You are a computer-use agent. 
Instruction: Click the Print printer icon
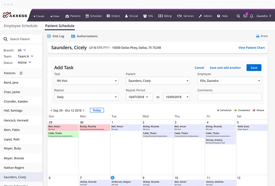tap(258, 36)
